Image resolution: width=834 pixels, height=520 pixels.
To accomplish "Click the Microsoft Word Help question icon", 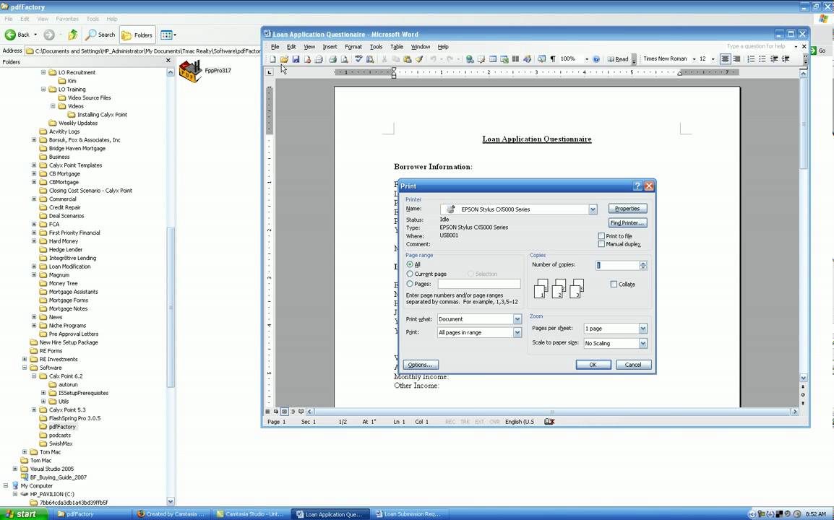I will pos(596,59).
